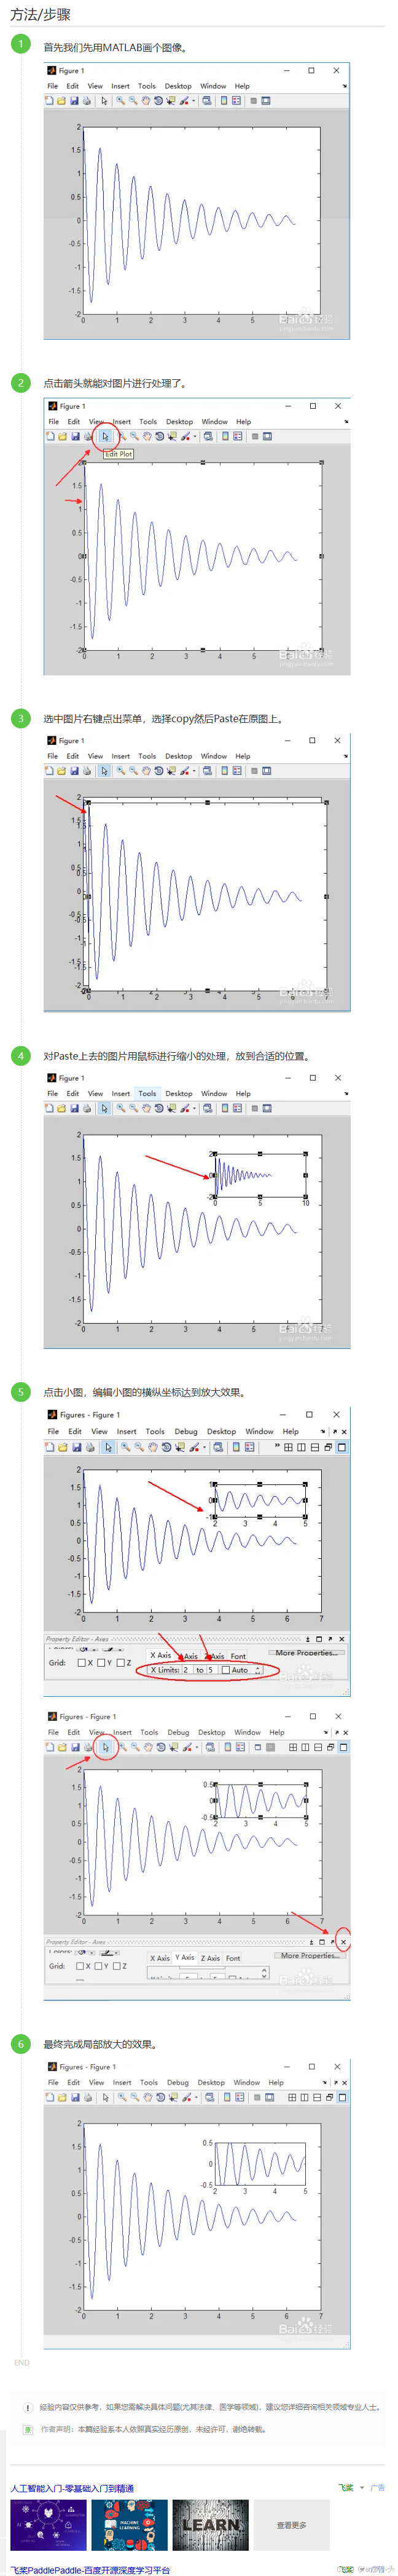Select Pan hand tool in step 4 toolbar
Viewport: 398px width, 2576px height.
coord(146,1108)
